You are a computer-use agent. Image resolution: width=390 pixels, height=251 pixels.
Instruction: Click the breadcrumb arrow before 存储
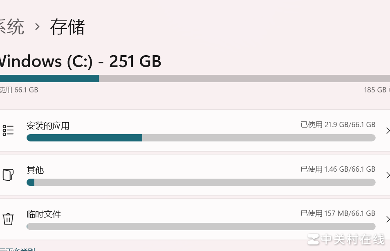pos(38,27)
